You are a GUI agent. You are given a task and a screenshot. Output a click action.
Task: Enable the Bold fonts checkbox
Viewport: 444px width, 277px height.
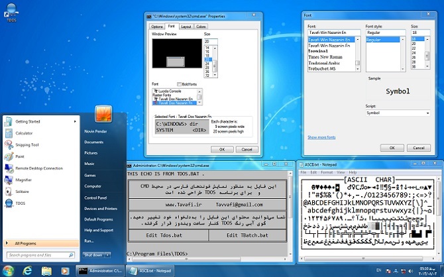coord(179,84)
